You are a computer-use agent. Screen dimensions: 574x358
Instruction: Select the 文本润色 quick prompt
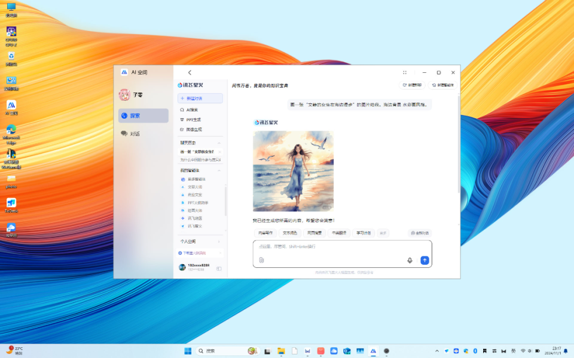(x=289, y=233)
